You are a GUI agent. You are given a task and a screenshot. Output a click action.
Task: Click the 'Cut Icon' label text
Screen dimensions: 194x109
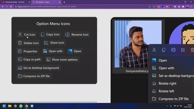30,35
